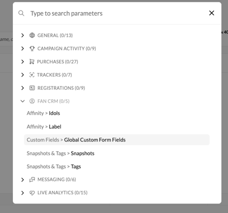Click the Registrations ID card icon

pos(32,88)
